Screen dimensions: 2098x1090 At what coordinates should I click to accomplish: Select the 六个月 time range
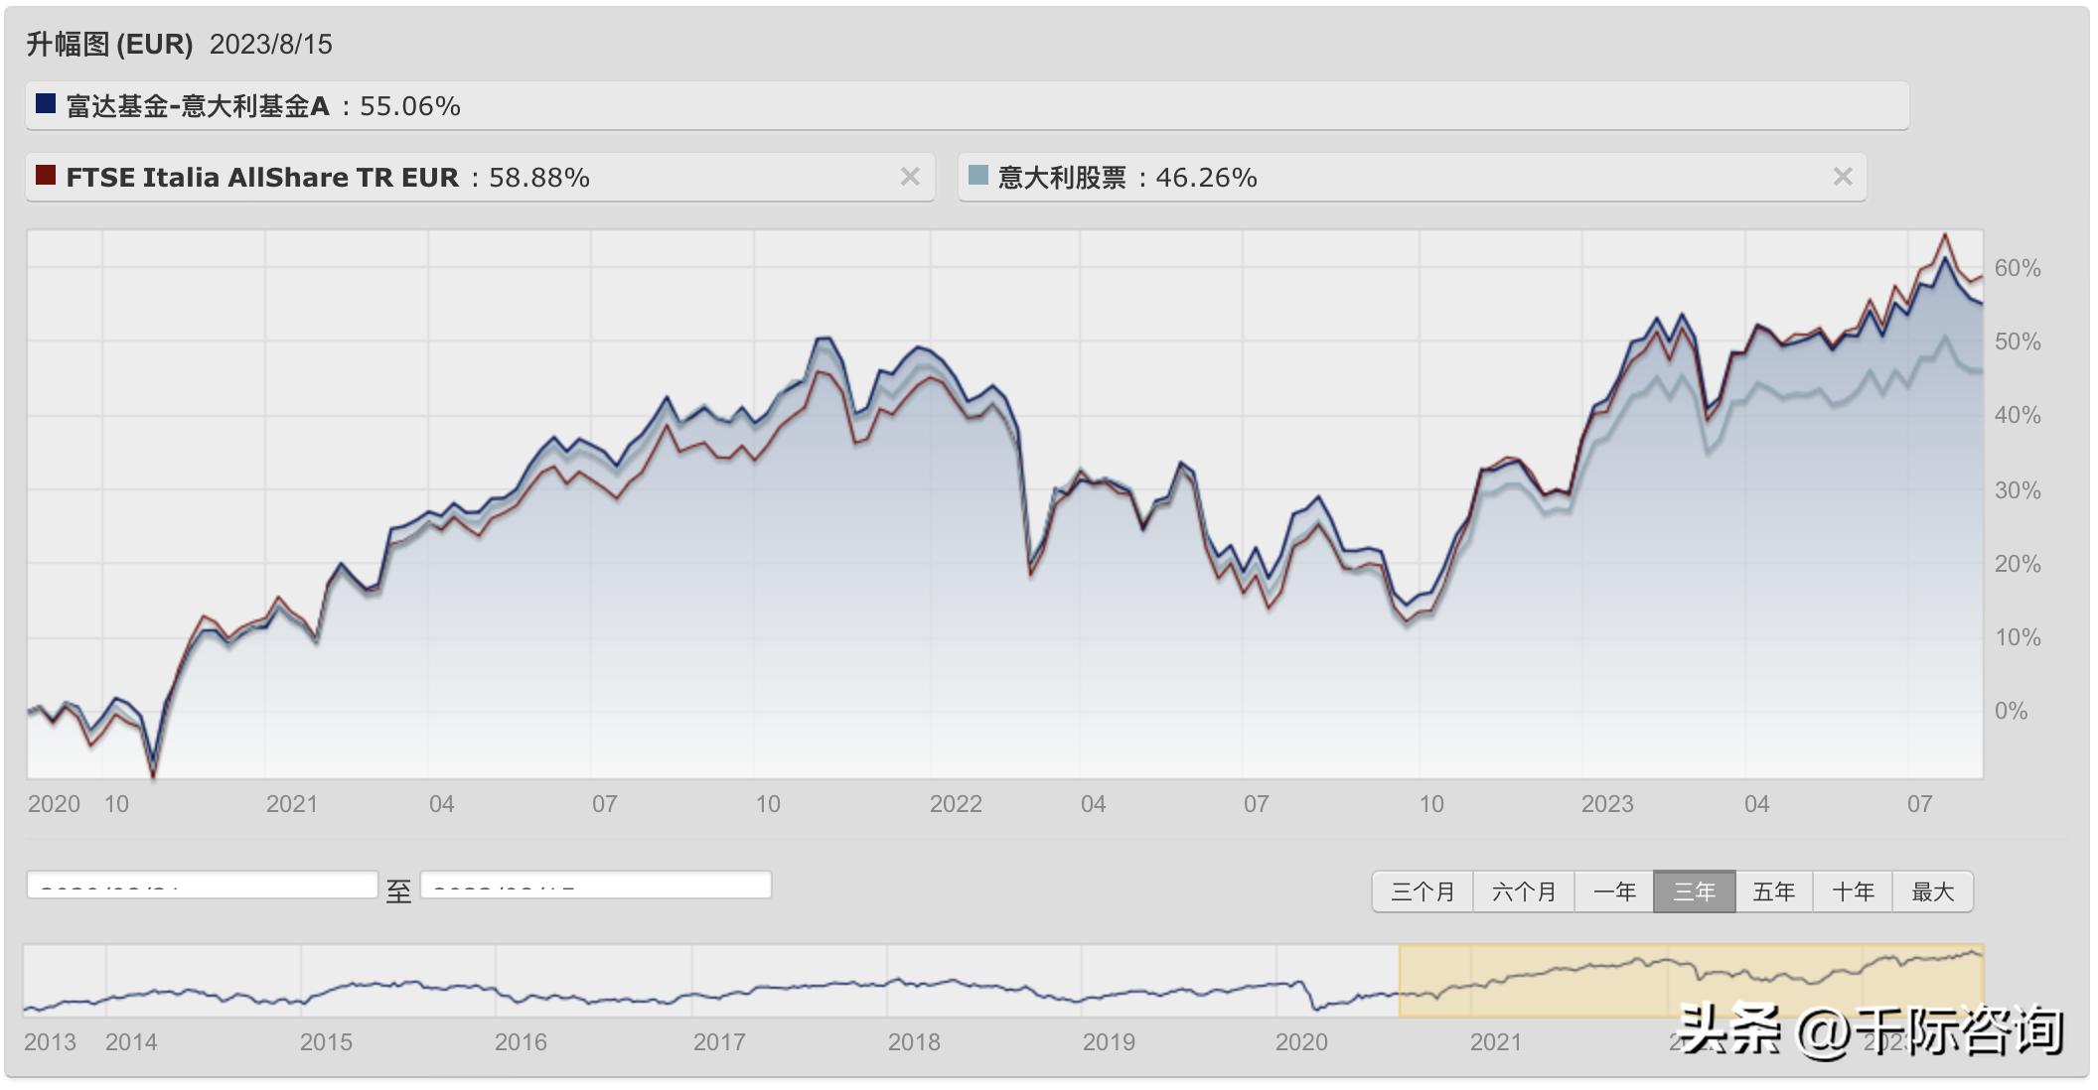click(1524, 891)
